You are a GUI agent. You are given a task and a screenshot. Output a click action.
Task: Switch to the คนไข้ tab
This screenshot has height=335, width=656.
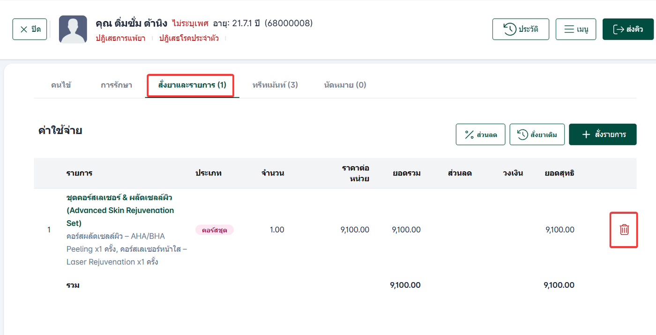pos(61,85)
